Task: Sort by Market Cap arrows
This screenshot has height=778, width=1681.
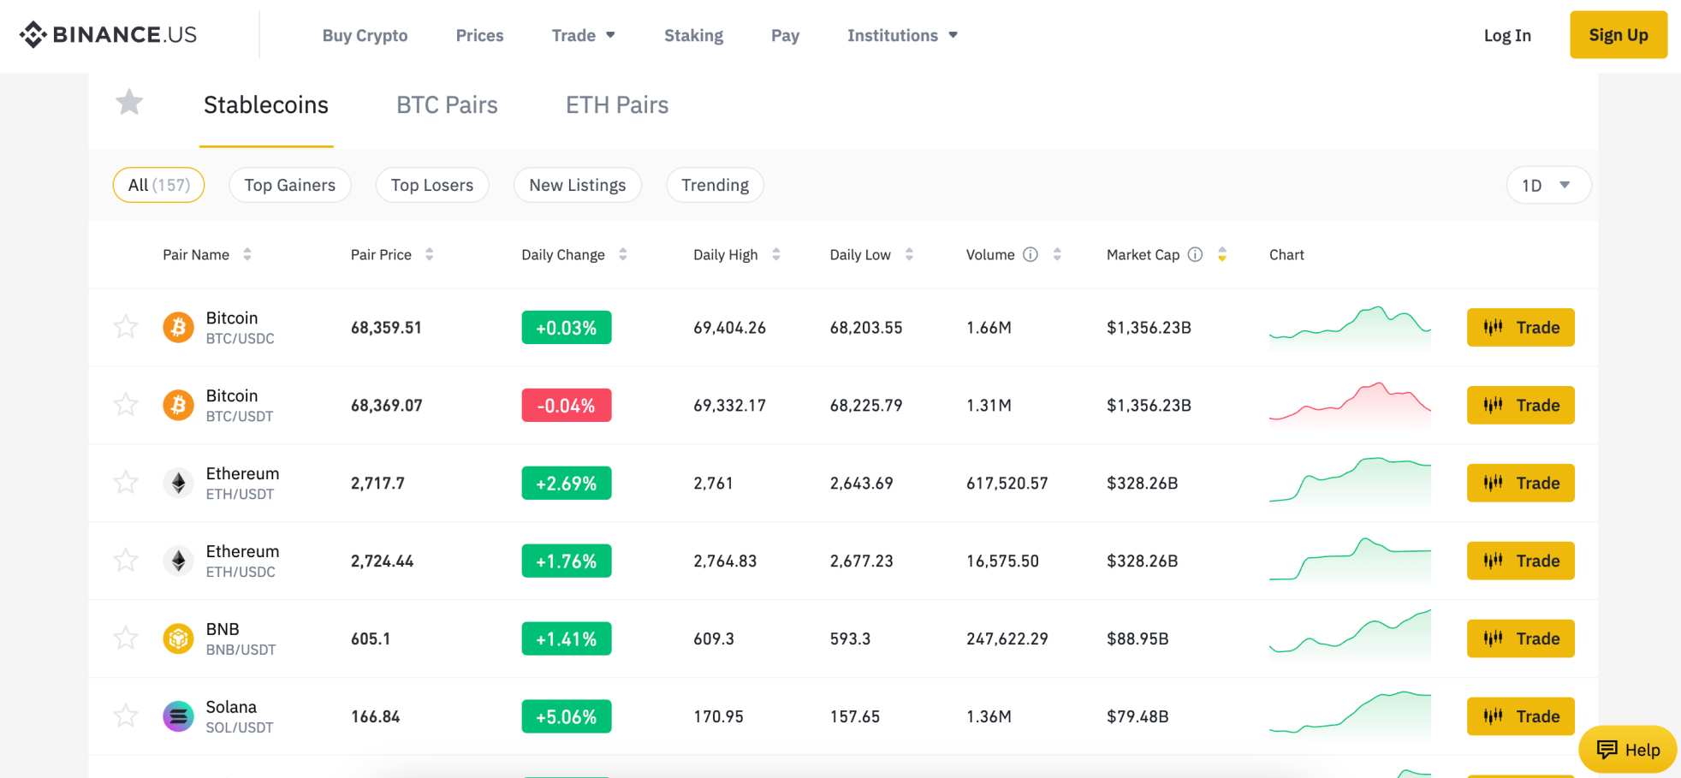Action: pos(1222,254)
